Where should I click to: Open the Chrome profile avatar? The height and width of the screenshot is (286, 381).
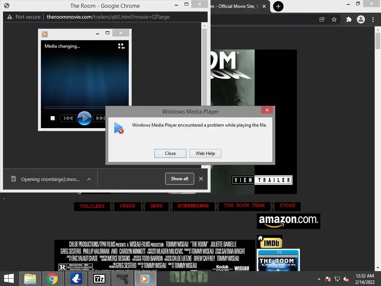coord(361,19)
